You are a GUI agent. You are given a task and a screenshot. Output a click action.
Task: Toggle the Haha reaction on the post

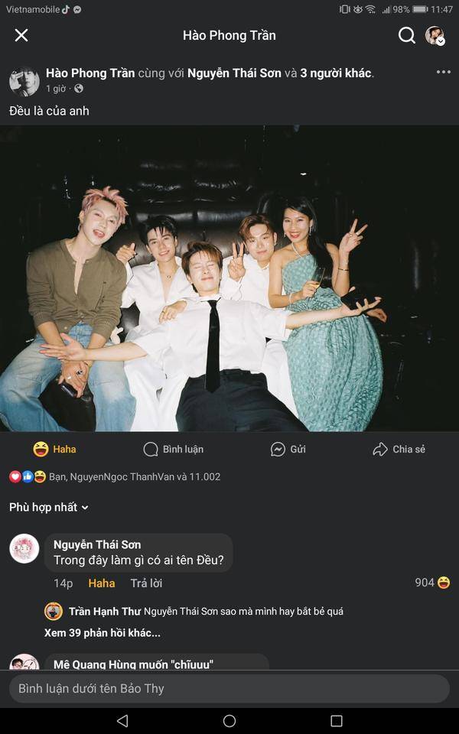[54, 449]
